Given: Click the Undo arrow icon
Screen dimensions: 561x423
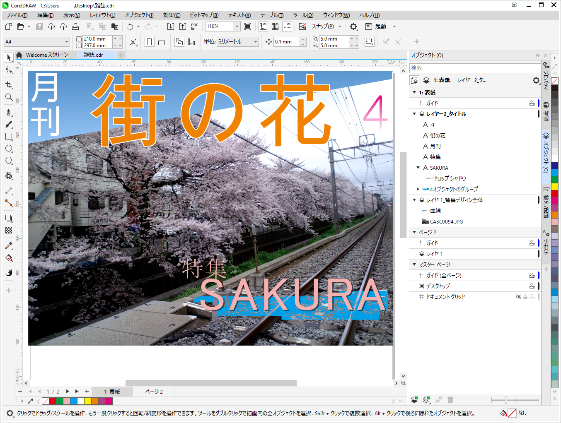Looking at the screenshot, I should pos(130,26).
